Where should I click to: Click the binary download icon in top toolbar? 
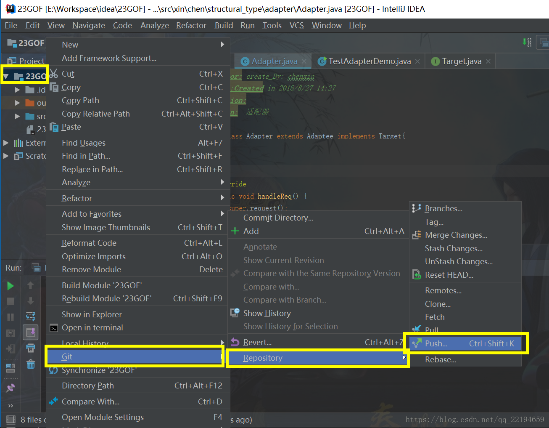coord(527,42)
